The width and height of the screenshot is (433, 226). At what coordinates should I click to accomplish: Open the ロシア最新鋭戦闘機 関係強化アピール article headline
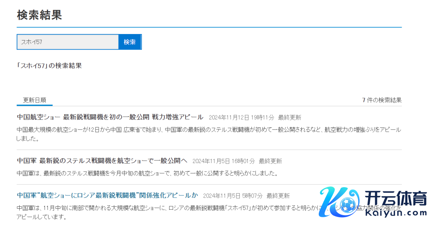point(107,196)
